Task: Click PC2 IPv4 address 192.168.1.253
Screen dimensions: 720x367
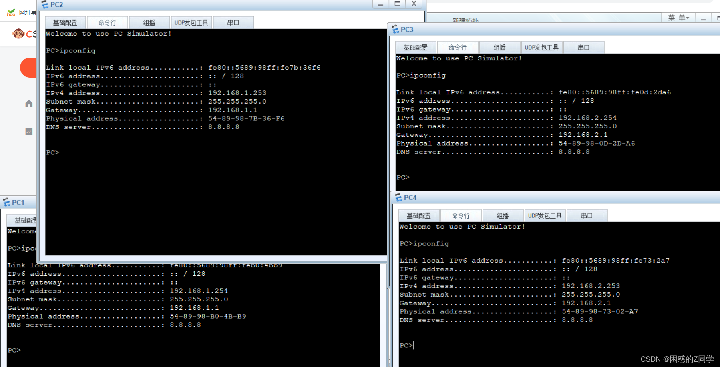Action: pos(237,93)
